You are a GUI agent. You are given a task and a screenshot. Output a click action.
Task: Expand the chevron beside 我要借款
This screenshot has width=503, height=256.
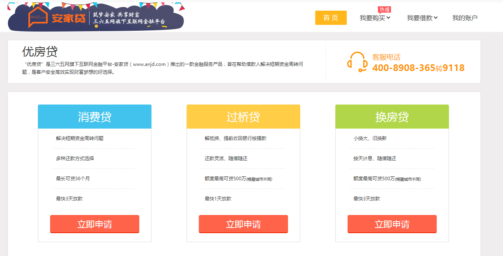pyautogui.click(x=436, y=18)
